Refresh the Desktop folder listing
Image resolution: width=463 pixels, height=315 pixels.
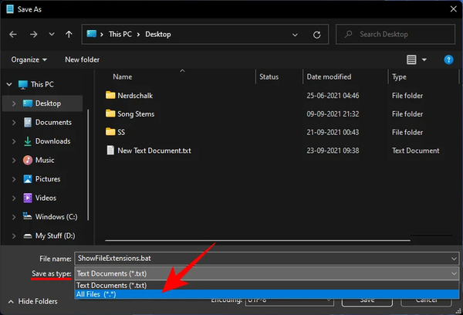317,35
